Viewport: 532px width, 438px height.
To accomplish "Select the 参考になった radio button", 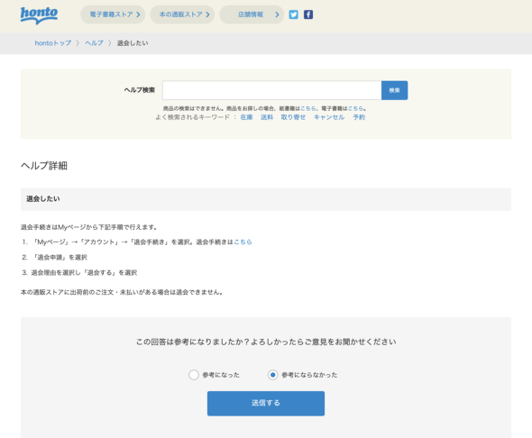I will [x=194, y=375].
